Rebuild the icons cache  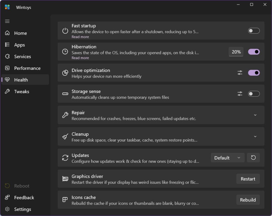(248, 200)
